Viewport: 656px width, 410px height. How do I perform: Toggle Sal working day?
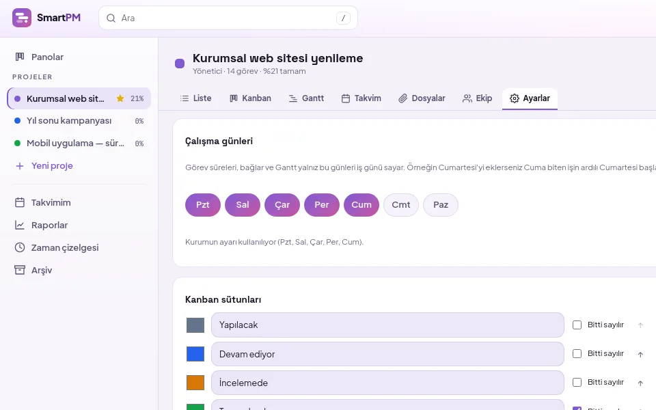click(243, 205)
